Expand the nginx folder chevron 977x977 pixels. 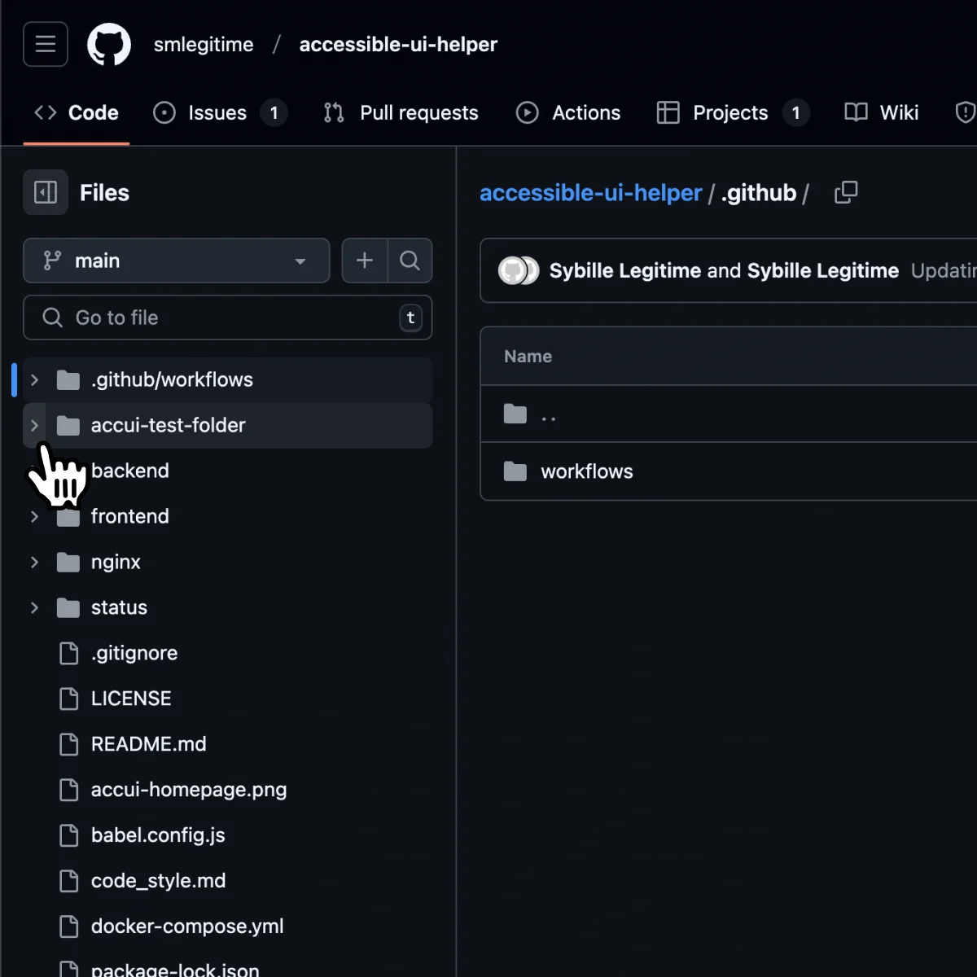(34, 562)
